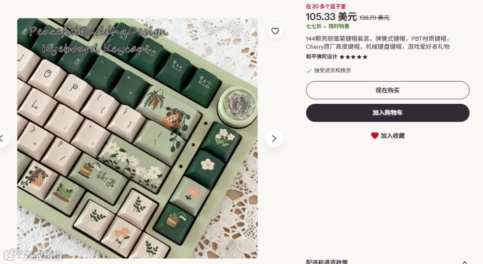Screen dimensions: 483x264
Task: Click the 接受退货和换货 text
Action: (332, 71)
